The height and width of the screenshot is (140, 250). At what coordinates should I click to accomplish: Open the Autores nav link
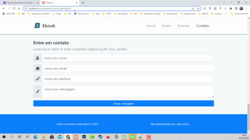[x=184, y=26]
